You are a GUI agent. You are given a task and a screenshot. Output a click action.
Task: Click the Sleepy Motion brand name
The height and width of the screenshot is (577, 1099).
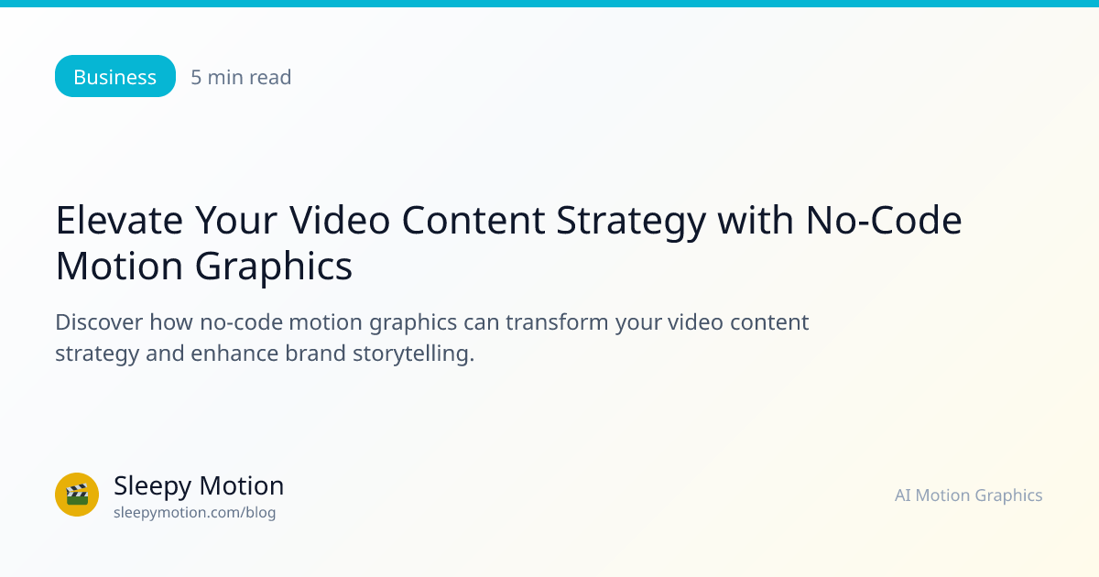[x=199, y=485]
